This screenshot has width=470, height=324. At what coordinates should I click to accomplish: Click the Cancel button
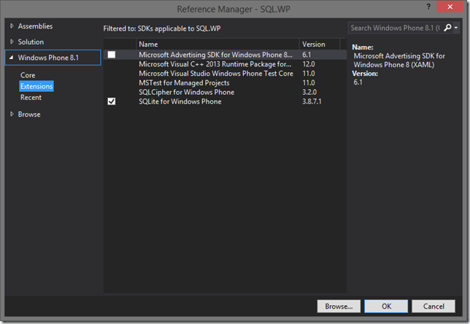point(434,306)
